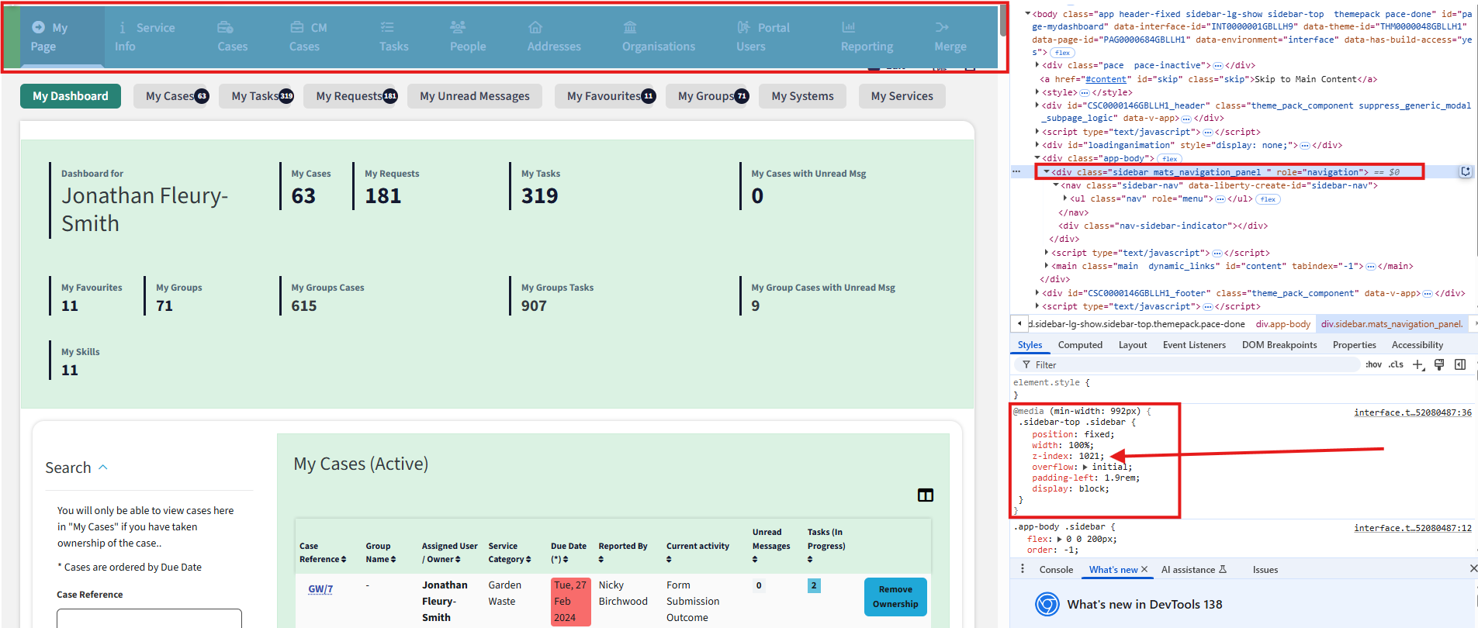Open Cases in the top navigation bar
This screenshot has width=1478, height=628.
click(232, 37)
